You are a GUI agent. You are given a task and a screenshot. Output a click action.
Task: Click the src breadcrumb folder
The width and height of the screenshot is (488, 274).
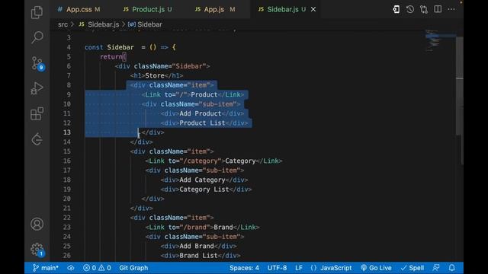(63, 24)
